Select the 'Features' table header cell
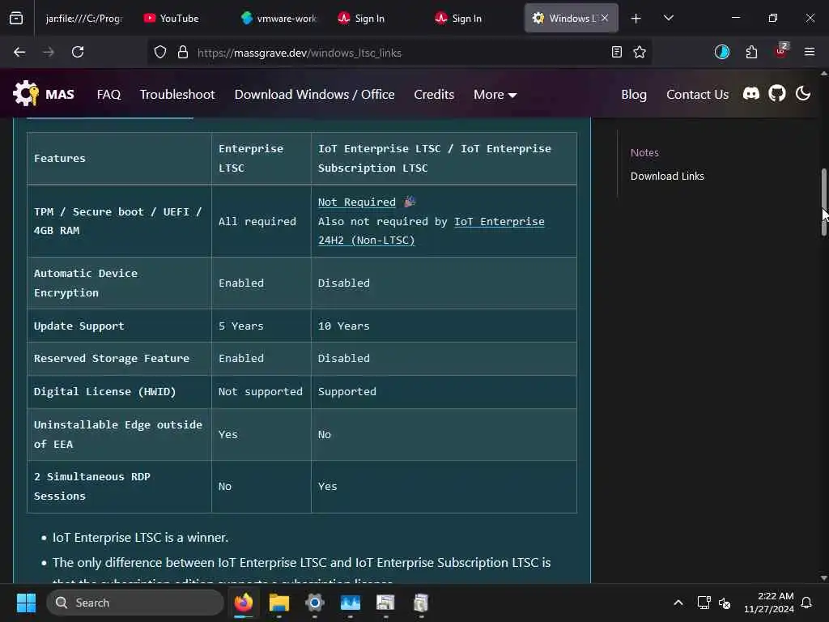Viewport: 829px width, 622px height. pos(120,158)
